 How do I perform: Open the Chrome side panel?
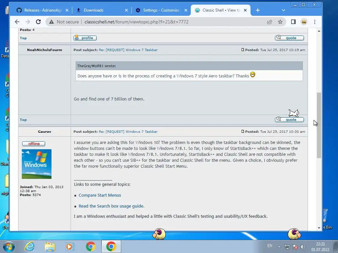(x=293, y=22)
